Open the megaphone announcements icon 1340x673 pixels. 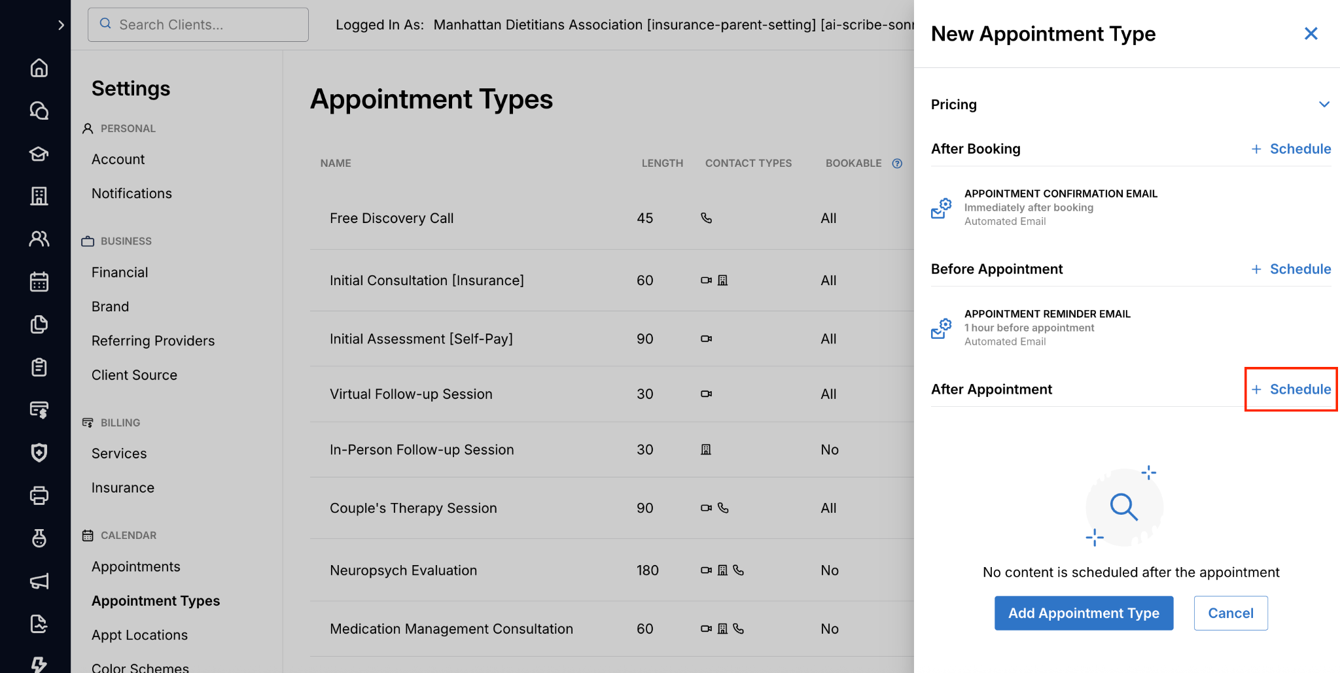tap(39, 581)
